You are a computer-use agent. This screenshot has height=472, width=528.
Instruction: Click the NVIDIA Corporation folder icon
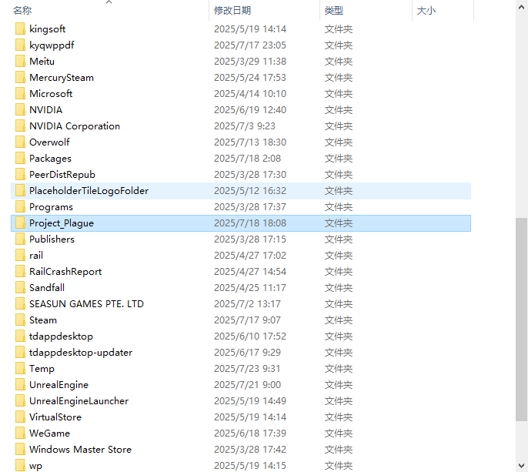coord(20,126)
